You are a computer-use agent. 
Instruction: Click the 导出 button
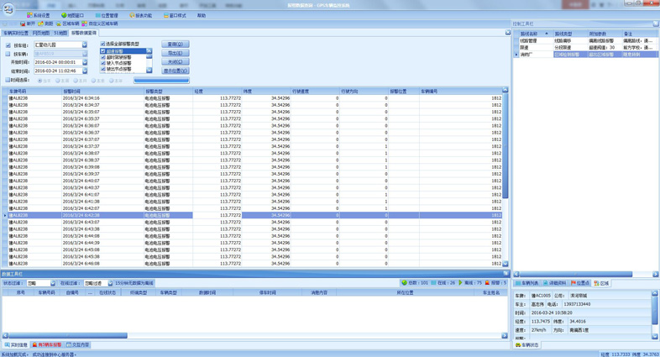tap(175, 53)
